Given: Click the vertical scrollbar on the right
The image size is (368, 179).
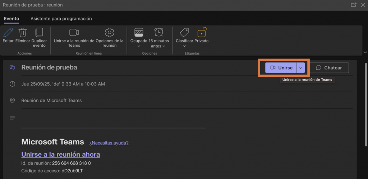Looking at the screenshot, I should tap(365, 108).
